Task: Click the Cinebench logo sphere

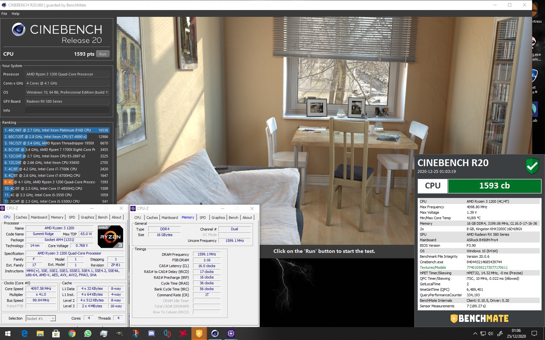Action: click(x=18, y=29)
